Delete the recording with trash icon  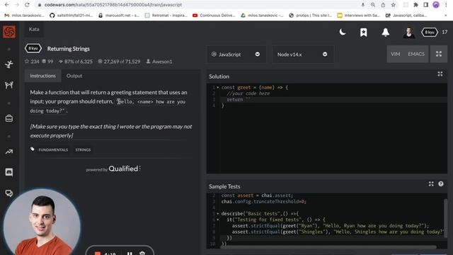(x=142, y=254)
